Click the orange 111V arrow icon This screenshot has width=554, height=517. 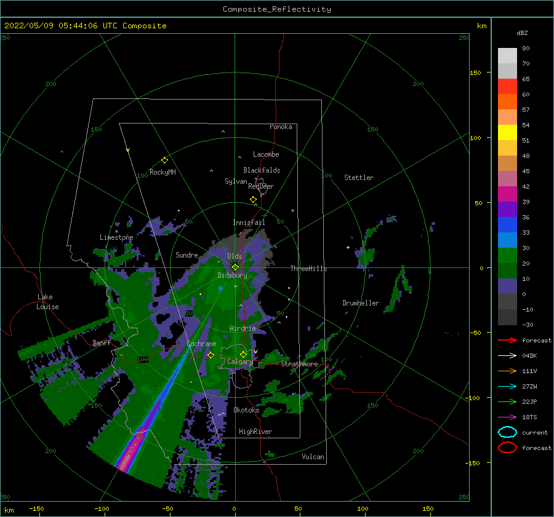point(507,371)
